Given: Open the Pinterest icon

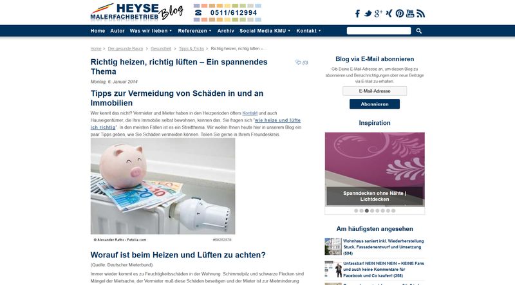Looking at the screenshot, I should [399, 14].
